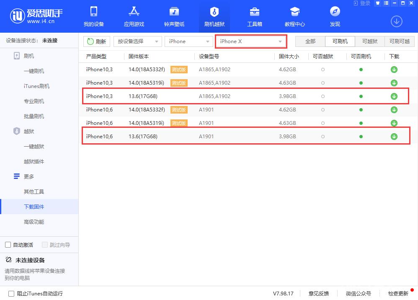
Task: Select 下载固件 in the sidebar
Action: pos(34,207)
